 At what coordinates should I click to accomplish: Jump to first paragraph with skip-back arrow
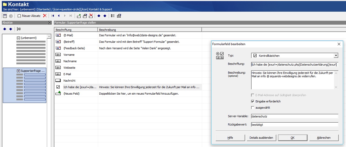(x=53, y=16)
